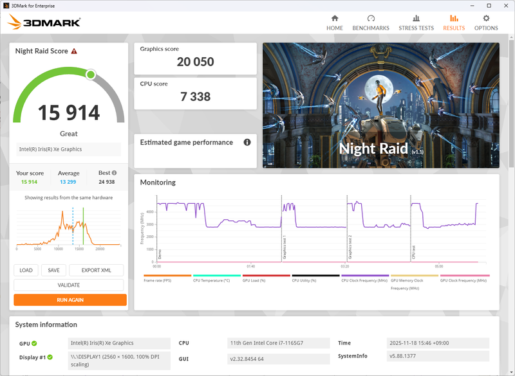Image resolution: width=515 pixels, height=376 pixels.
Task: Maximize the 3DMark window
Action: (489, 6)
